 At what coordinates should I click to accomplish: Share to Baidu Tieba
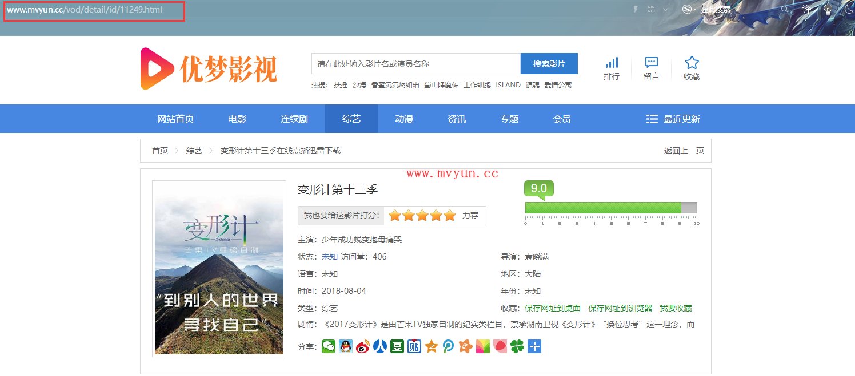pos(414,346)
